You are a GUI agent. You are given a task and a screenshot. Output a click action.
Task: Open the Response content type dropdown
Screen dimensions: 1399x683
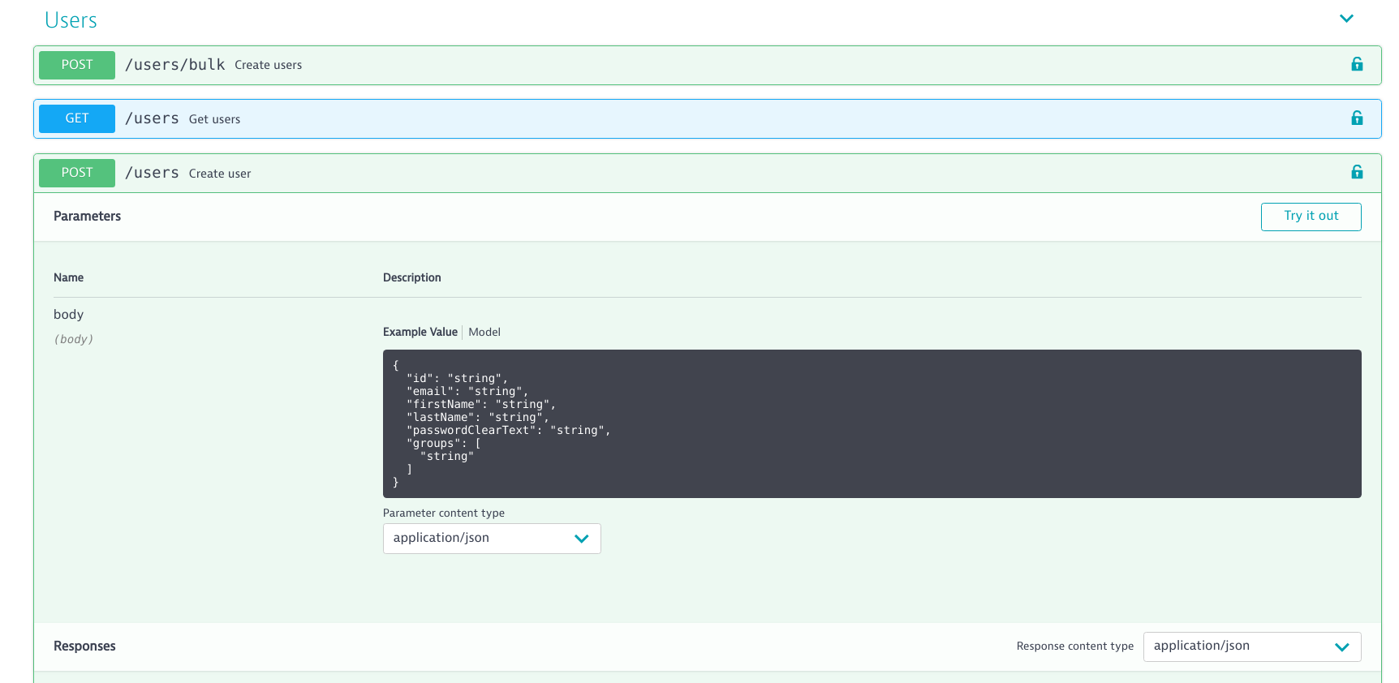point(1251,646)
